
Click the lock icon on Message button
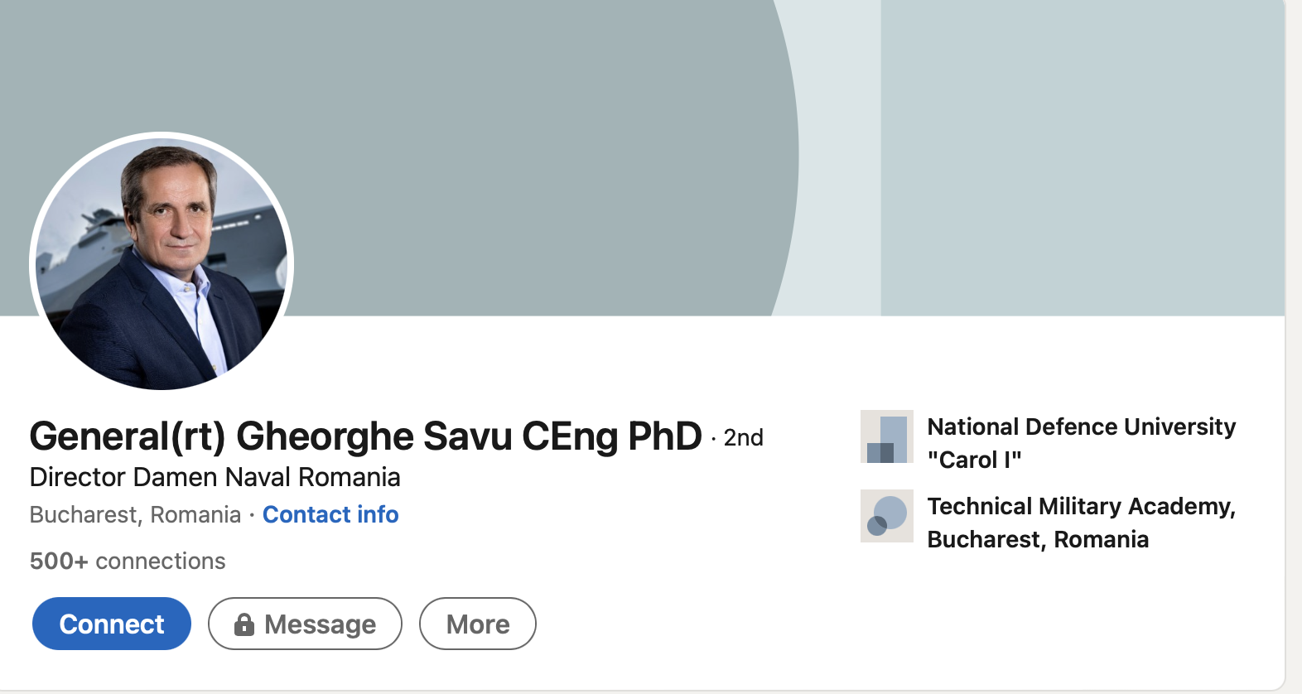pyautogui.click(x=244, y=624)
